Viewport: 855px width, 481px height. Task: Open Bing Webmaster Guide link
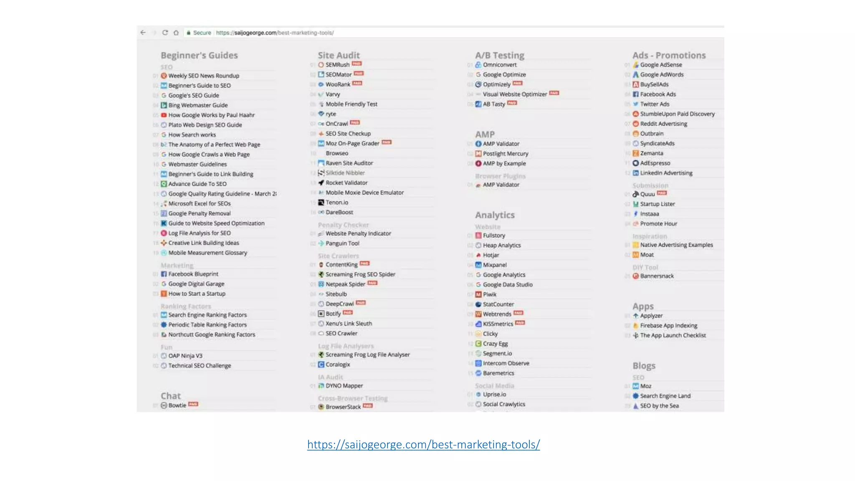click(x=198, y=105)
